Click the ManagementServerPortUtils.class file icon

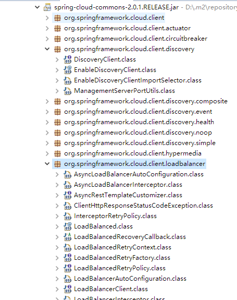(x=68, y=91)
